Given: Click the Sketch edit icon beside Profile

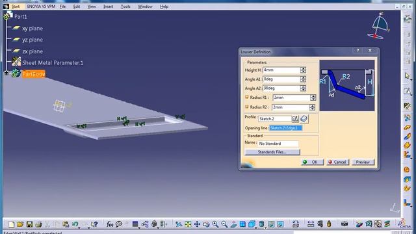Looking at the screenshot, I should [295, 118].
